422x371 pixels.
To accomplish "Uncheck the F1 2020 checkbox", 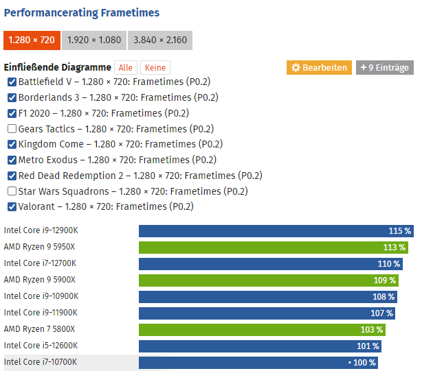I will tap(12, 113).
